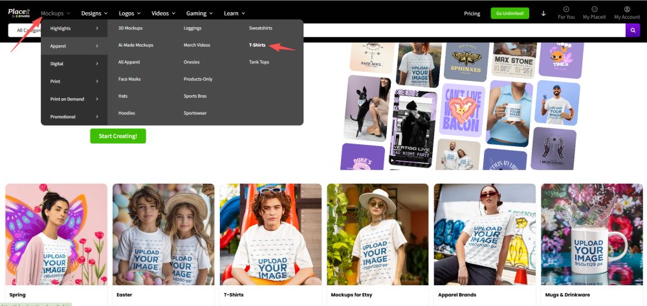The height and width of the screenshot is (306, 647).
Task: Click the Can't Live Without Bacon design
Action: 462,110
